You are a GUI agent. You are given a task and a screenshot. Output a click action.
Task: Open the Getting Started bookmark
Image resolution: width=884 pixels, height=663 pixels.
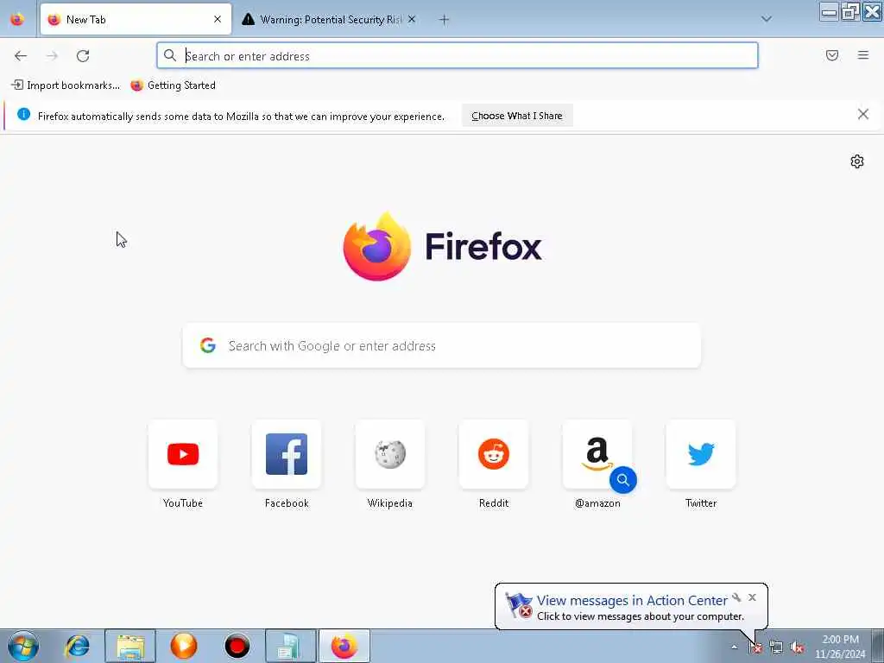173,85
